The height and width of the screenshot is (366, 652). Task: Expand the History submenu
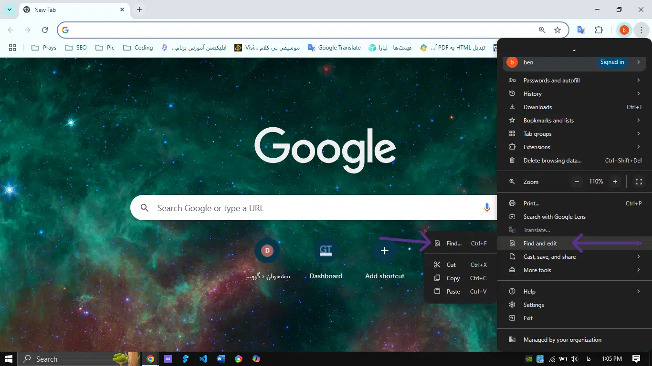pos(575,94)
